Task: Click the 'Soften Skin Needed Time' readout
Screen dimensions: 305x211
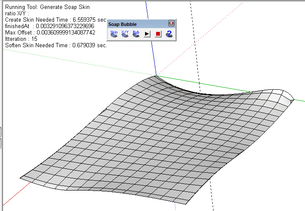Action: tap(56, 45)
